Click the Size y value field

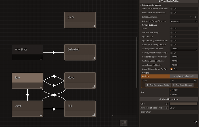coord(184,94)
